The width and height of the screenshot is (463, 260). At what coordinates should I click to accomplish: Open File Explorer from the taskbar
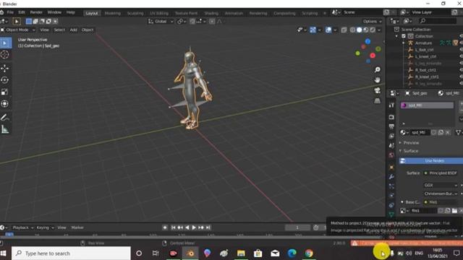click(241, 253)
